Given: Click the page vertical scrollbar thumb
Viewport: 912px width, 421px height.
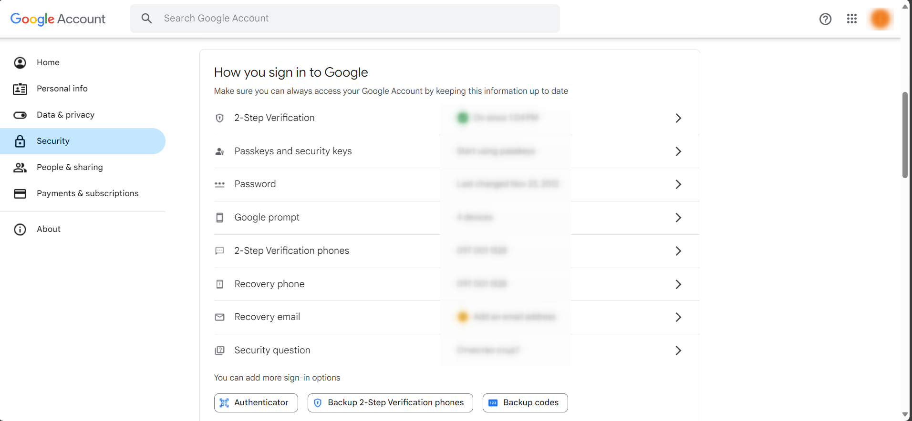Looking at the screenshot, I should tap(905, 135).
